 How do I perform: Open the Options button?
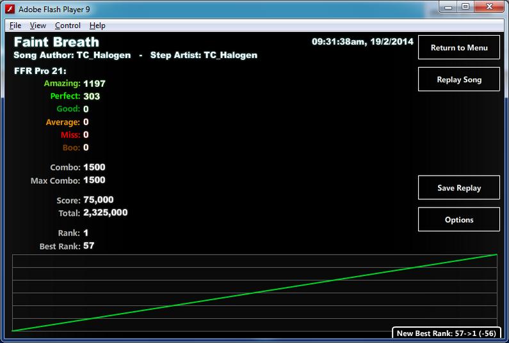pos(458,220)
